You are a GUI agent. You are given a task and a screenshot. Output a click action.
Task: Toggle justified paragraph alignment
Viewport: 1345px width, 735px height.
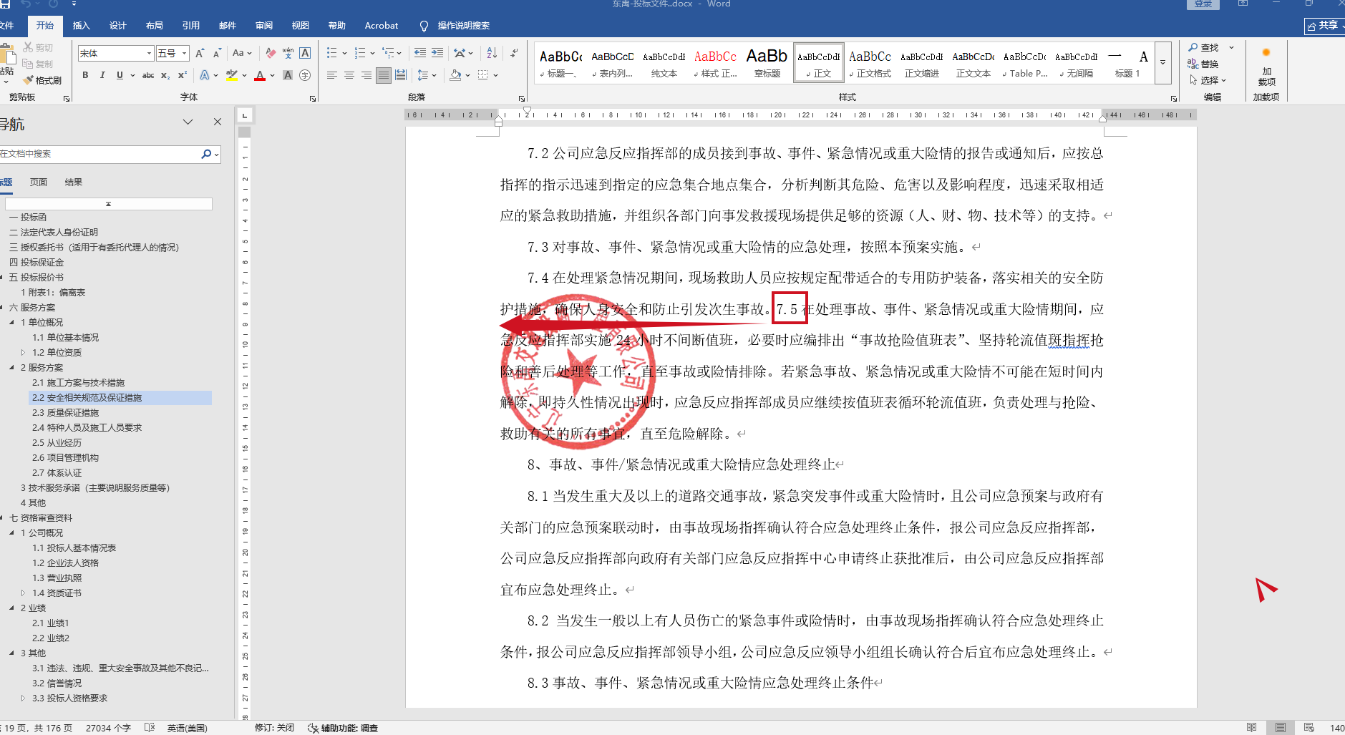coord(384,75)
